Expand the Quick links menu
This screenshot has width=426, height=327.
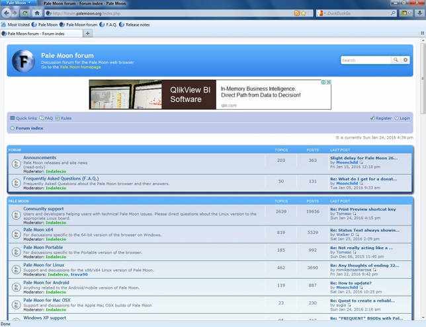pos(23,118)
